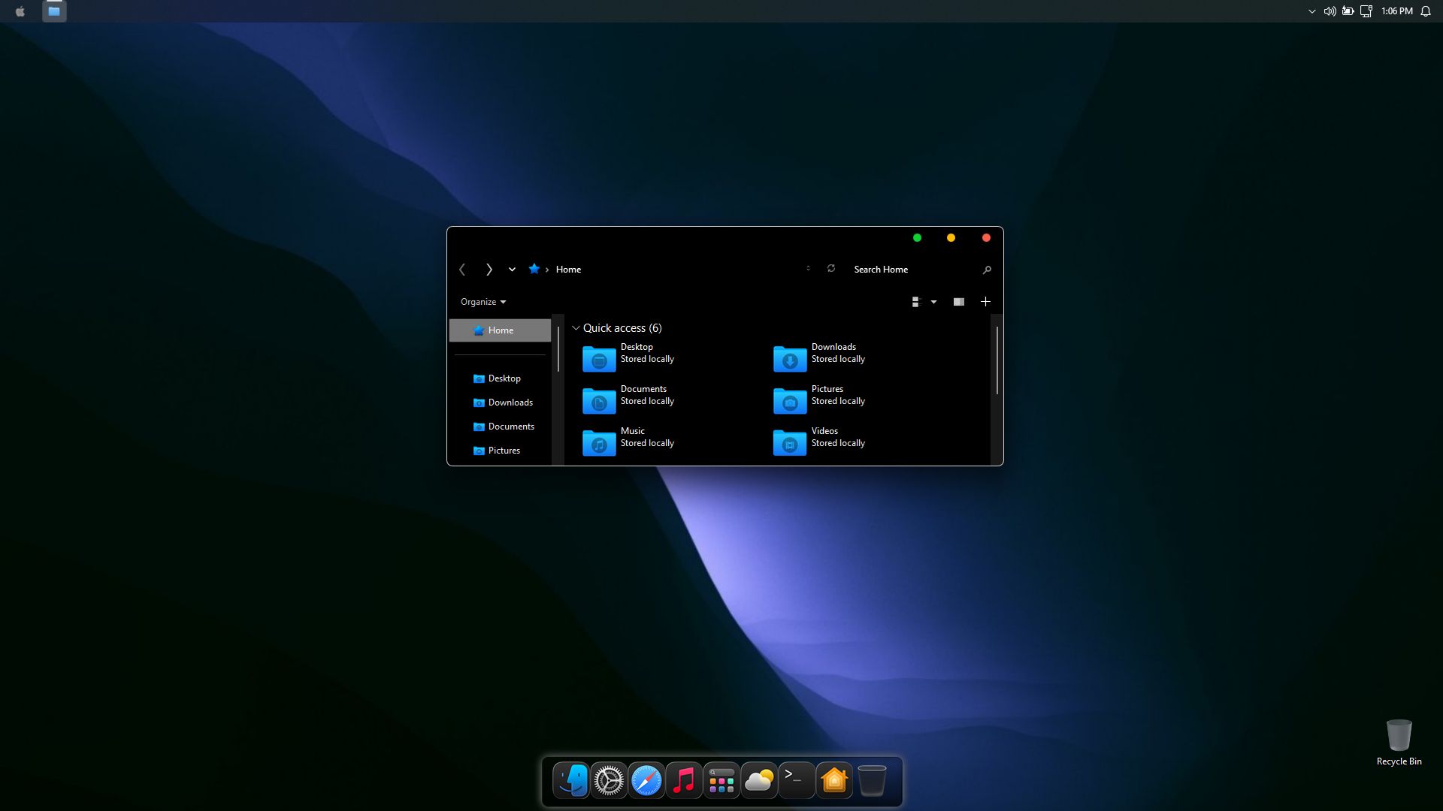Open the view options dropdown arrow

933,302
